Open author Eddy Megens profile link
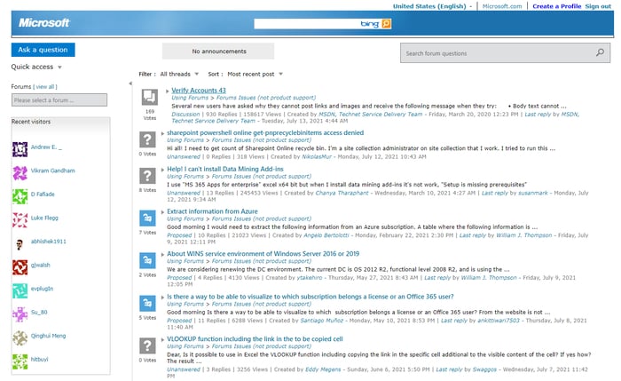 [x=323, y=369]
